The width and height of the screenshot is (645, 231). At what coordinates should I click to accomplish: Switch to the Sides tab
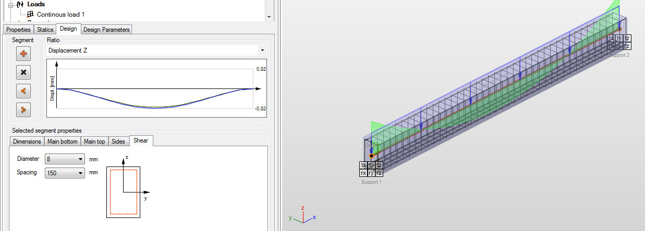click(118, 142)
